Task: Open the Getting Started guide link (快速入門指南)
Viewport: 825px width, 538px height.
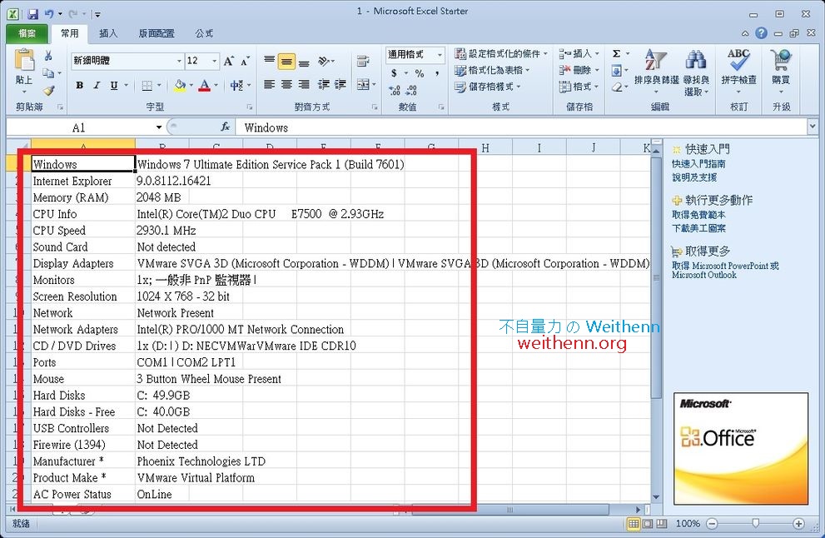Action: point(698,164)
